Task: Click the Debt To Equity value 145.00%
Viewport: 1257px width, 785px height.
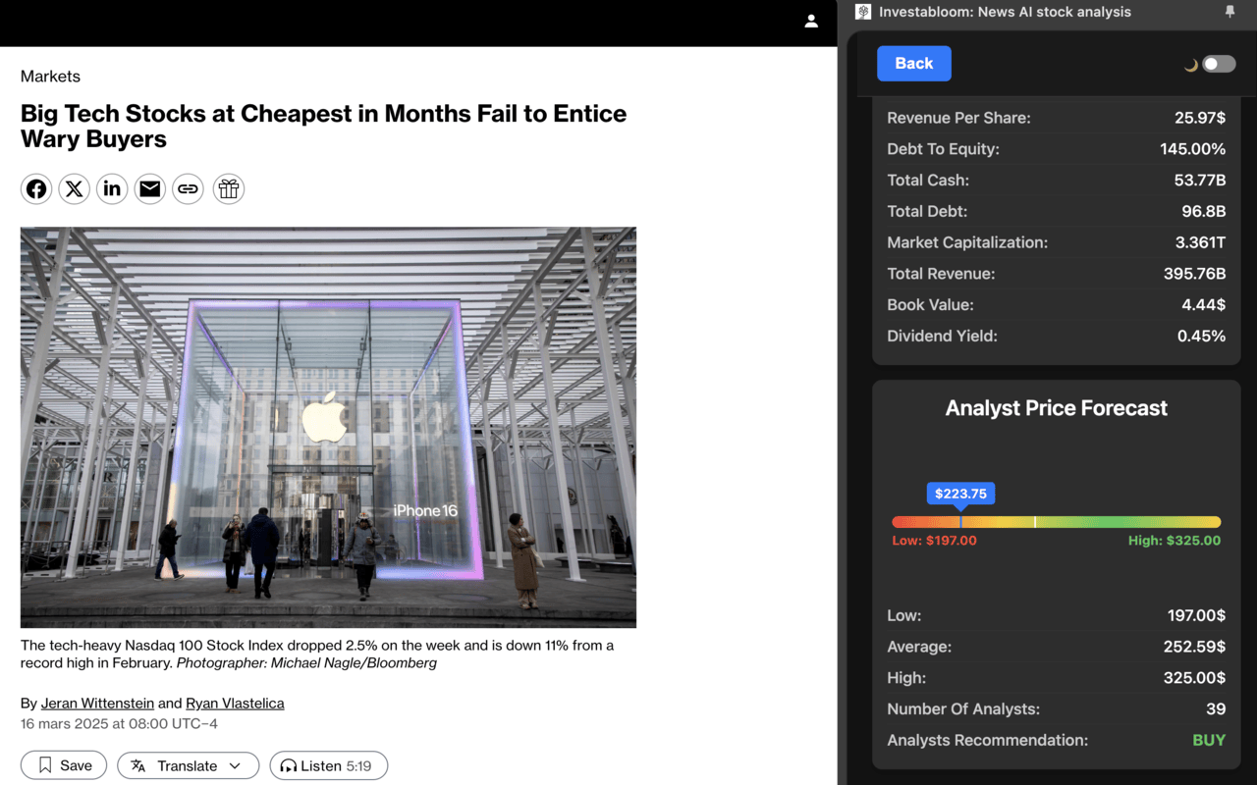Action: tap(1193, 149)
